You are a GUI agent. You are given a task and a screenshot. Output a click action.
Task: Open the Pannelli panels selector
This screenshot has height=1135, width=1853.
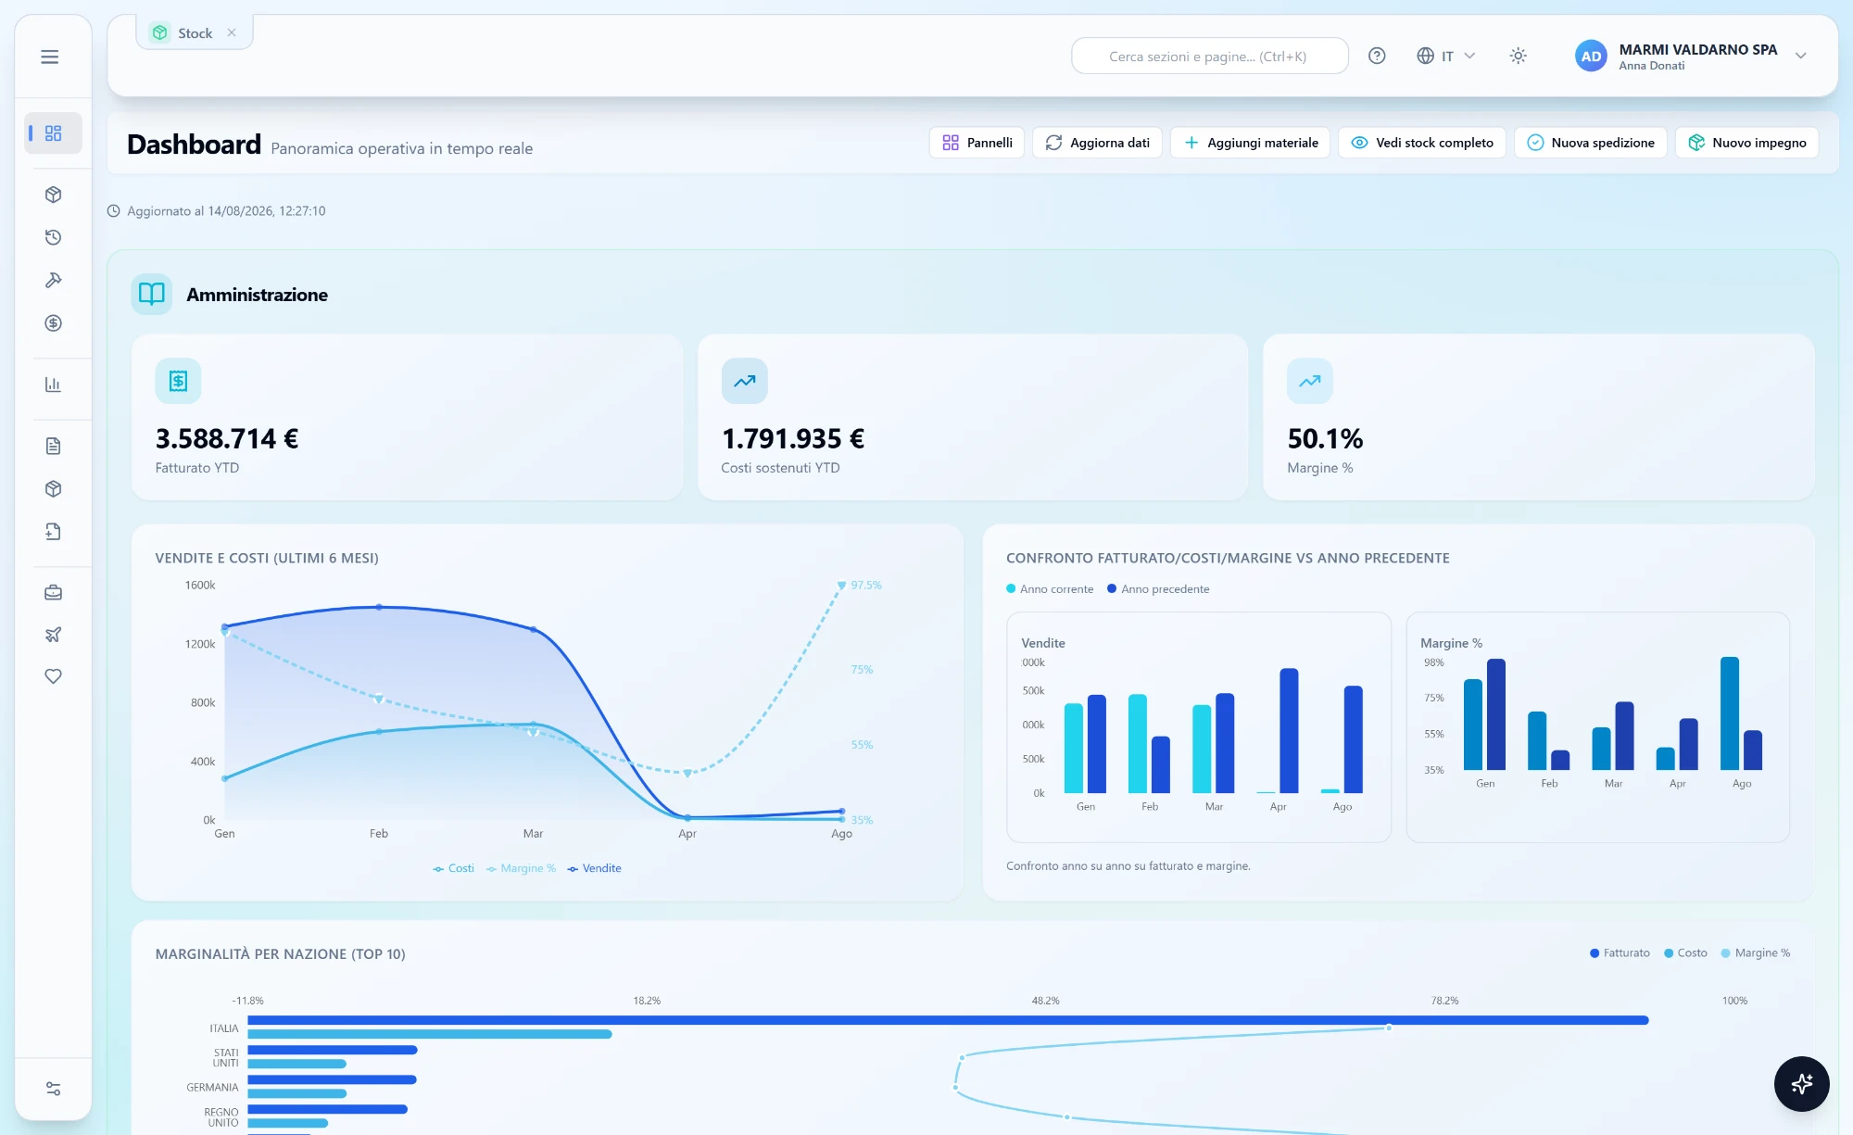(977, 143)
